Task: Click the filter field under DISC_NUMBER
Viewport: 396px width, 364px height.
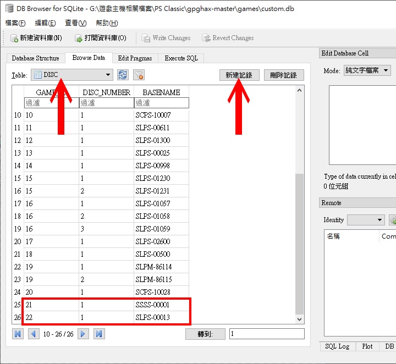Action: 107,103
